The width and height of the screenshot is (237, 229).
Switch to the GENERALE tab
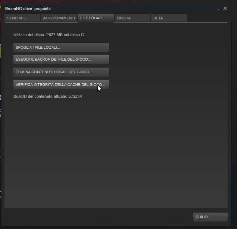(22, 18)
